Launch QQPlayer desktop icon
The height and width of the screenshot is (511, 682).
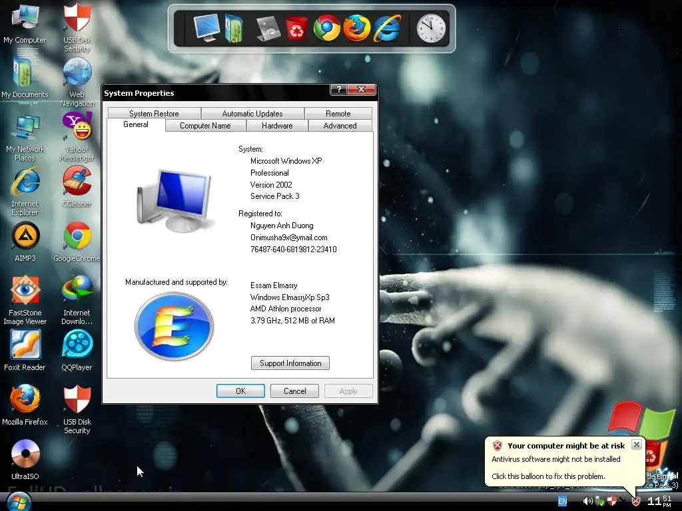click(x=77, y=351)
